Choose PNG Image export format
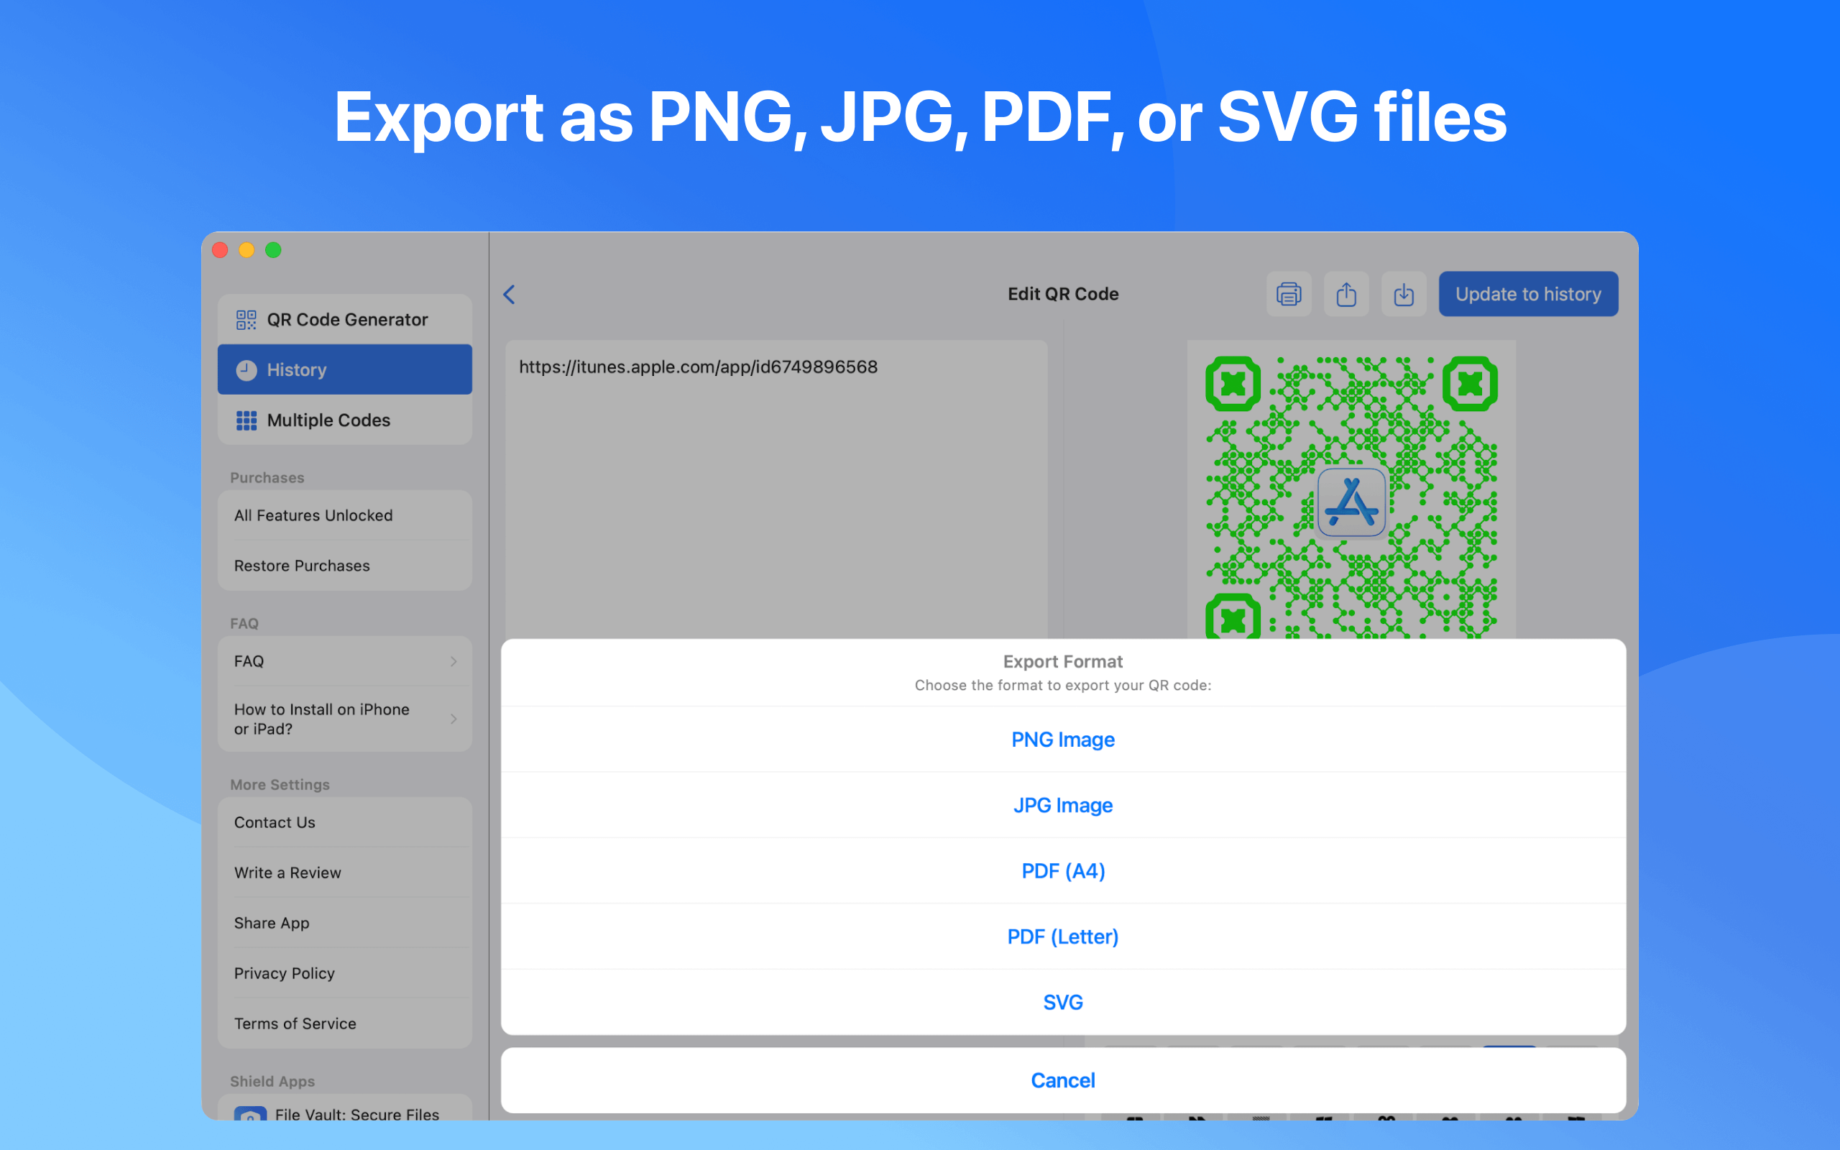Image resolution: width=1840 pixels, height=1150 pixels. [x=1062, y=740]
